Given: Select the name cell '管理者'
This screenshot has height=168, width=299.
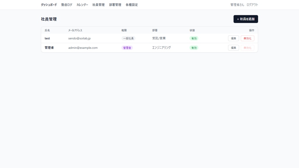Looking at the screenshot, I should coord(49,48).
